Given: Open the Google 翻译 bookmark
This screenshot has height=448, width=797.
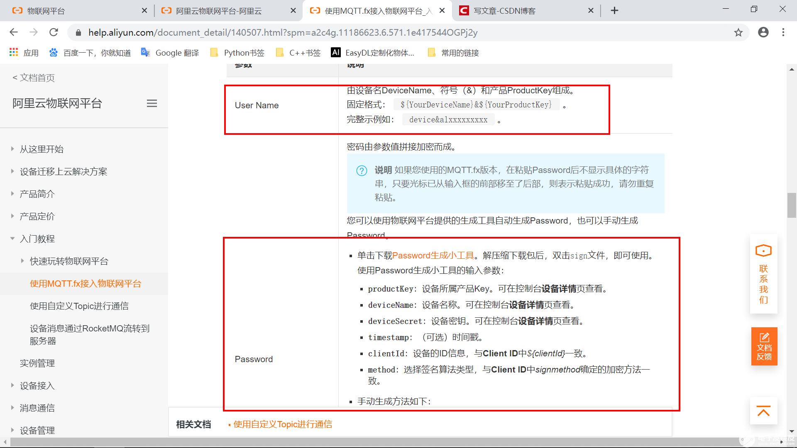Looking at the screenshot, I should pyautogui.click(x=177, y=53).
